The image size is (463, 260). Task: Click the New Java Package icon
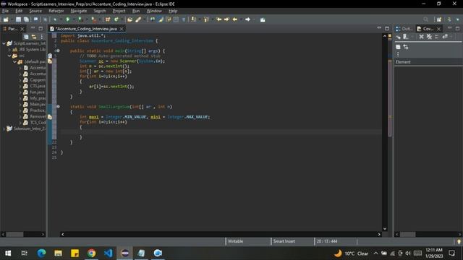click(x=108, y=19)
